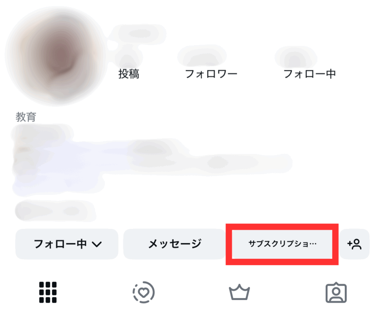
Task: Show the tagged photos tab
Action: point(336,292)
